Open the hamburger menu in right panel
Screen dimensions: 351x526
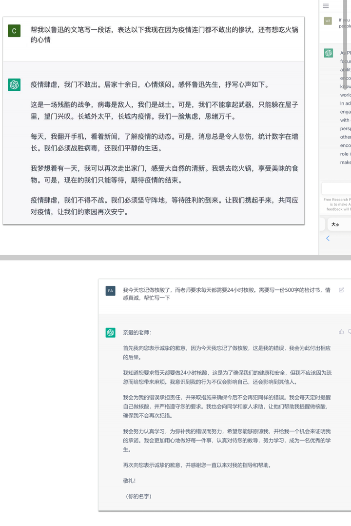326,6
